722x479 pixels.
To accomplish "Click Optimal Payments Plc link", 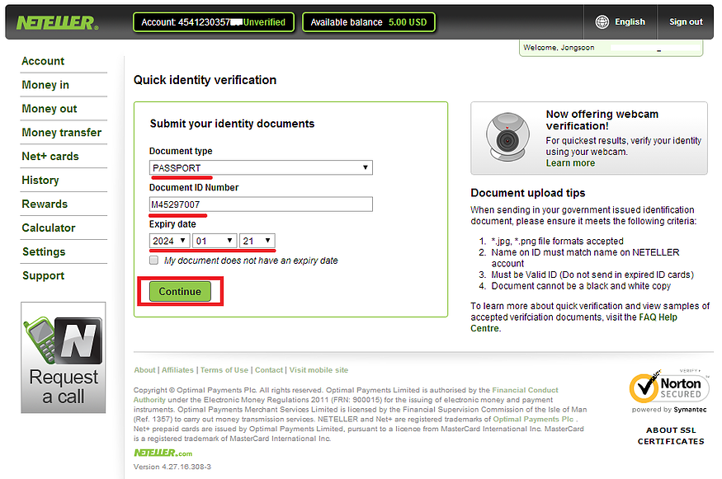I will point(533,419).
